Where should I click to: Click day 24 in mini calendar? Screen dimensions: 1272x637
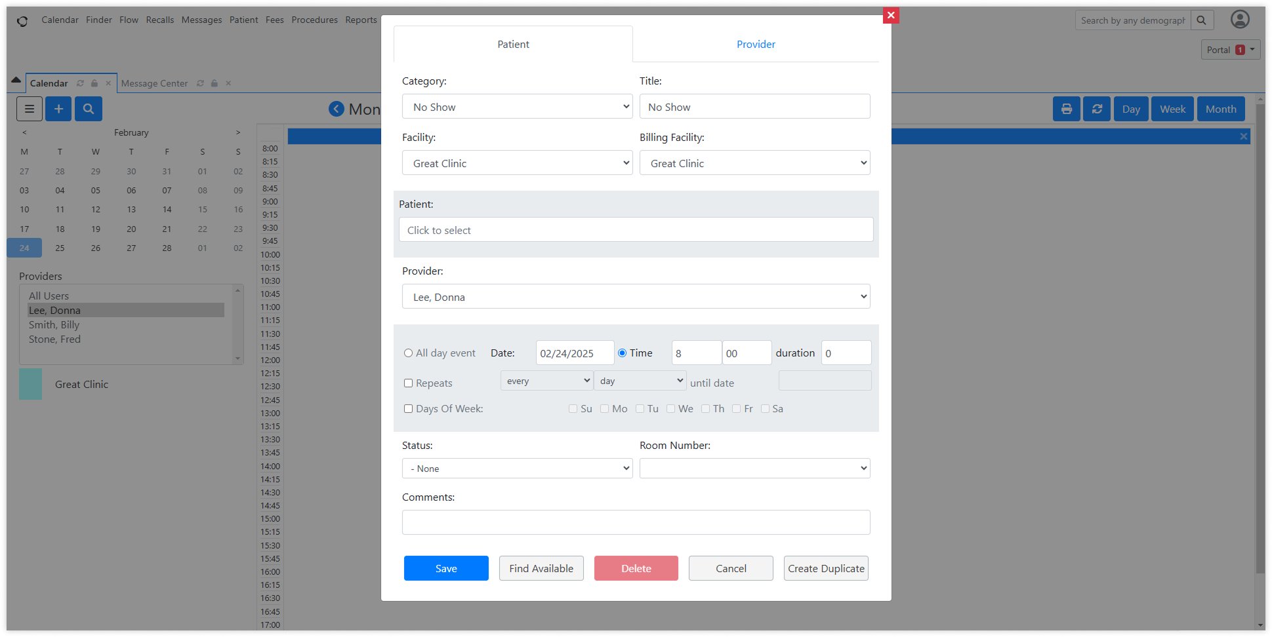point(24,248)
